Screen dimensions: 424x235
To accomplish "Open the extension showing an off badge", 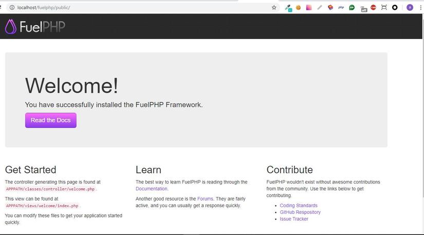I will (x=364, y=9).
